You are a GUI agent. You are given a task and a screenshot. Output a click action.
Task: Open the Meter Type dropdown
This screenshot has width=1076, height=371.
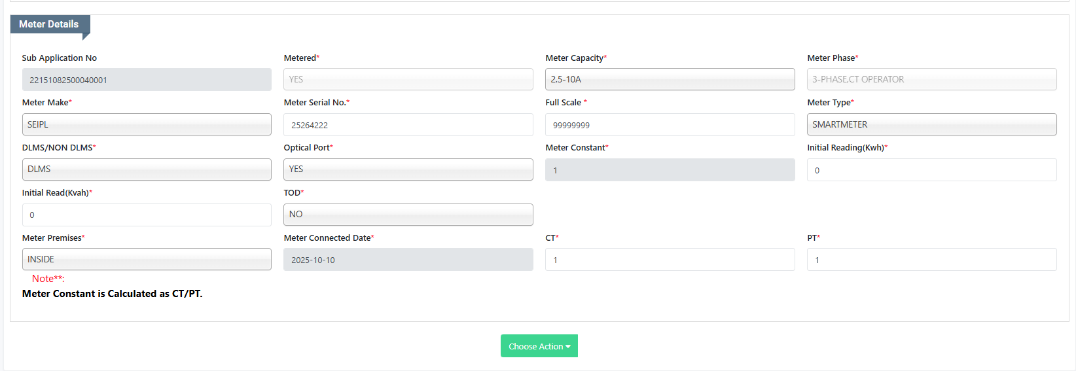click(x=931, y=124)
